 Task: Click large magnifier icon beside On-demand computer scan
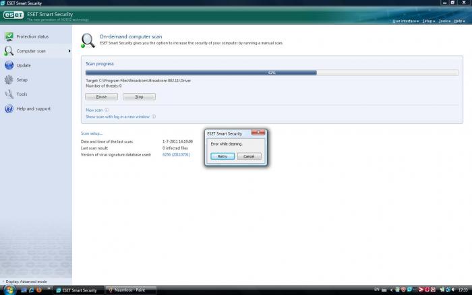(x=88, y=40)
